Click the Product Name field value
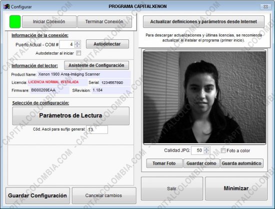The height and width of the screenshot is (209, 275). click(x=84, y=74)
